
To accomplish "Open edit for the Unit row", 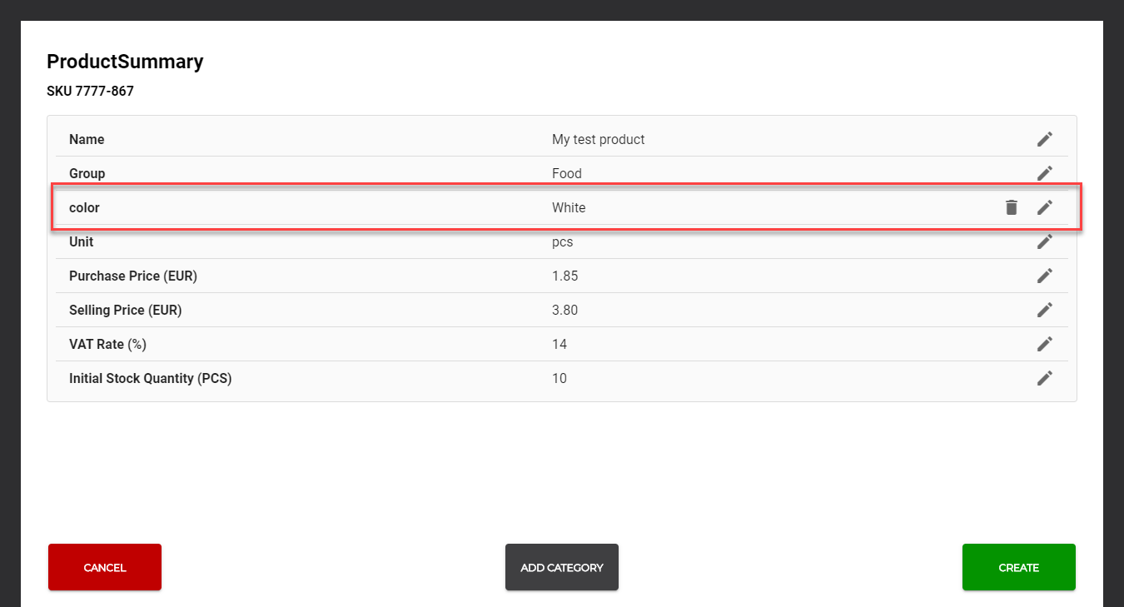I will pos(1044,241).
